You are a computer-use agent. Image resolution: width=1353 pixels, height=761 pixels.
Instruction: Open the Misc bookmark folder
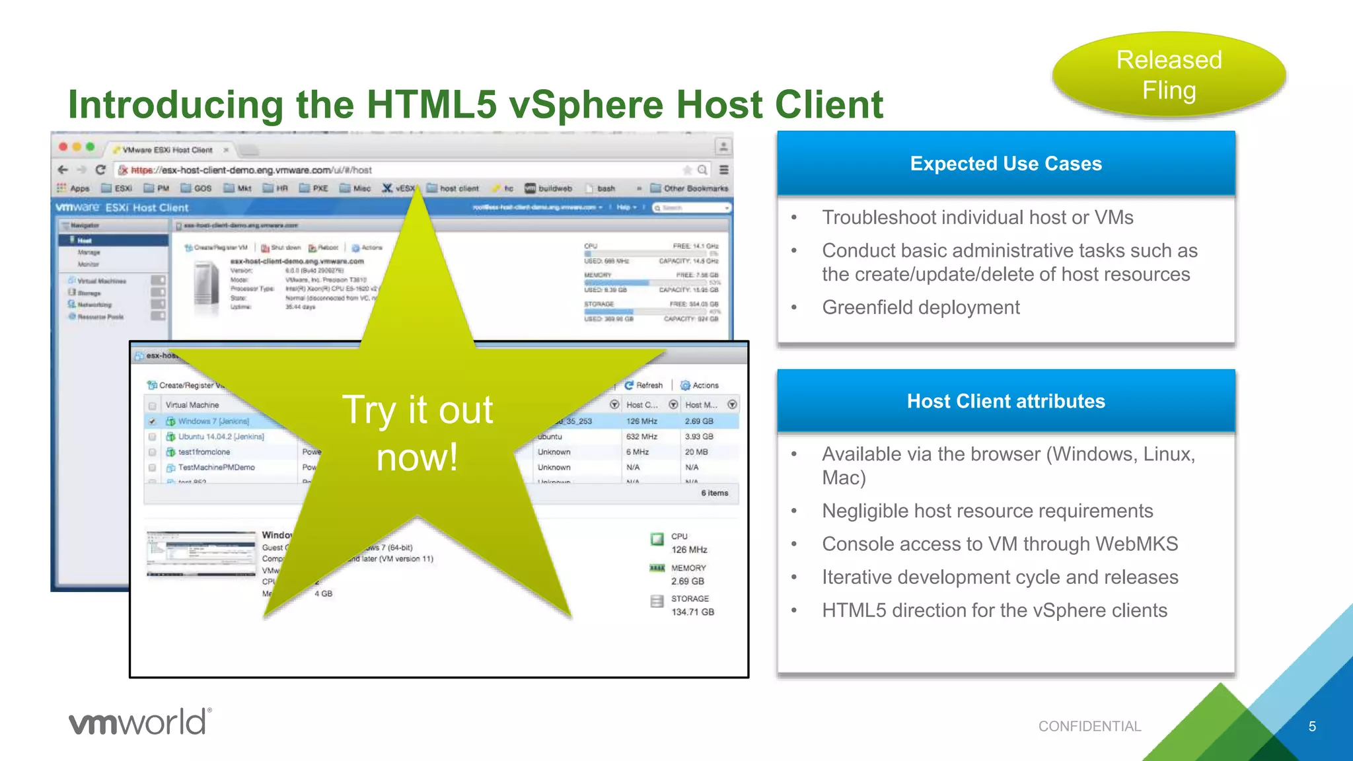(x=355, y=188)
